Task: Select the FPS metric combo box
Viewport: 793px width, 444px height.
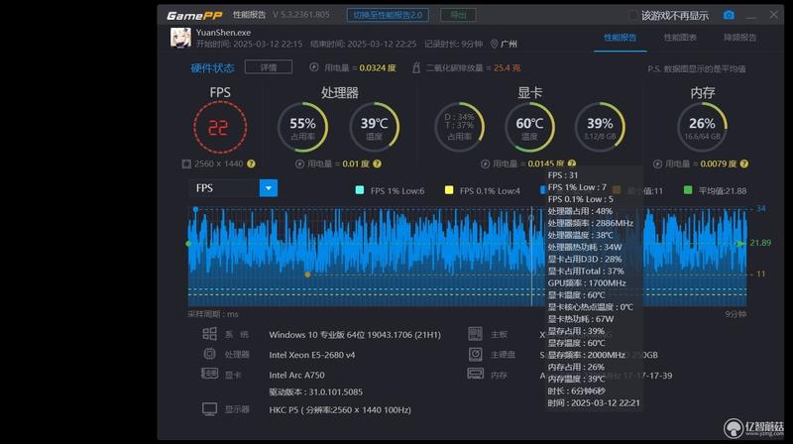Action: (x=233, y=188)
